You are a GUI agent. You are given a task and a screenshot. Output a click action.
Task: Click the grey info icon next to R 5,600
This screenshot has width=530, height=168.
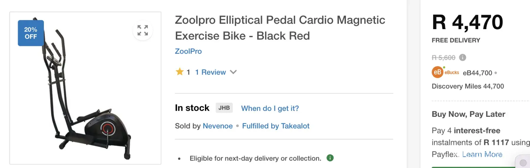pyautogui.click(x=463, y=57)
